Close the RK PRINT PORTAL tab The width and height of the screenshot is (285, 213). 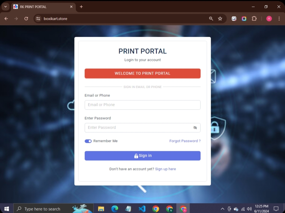[x=71, y=7]
